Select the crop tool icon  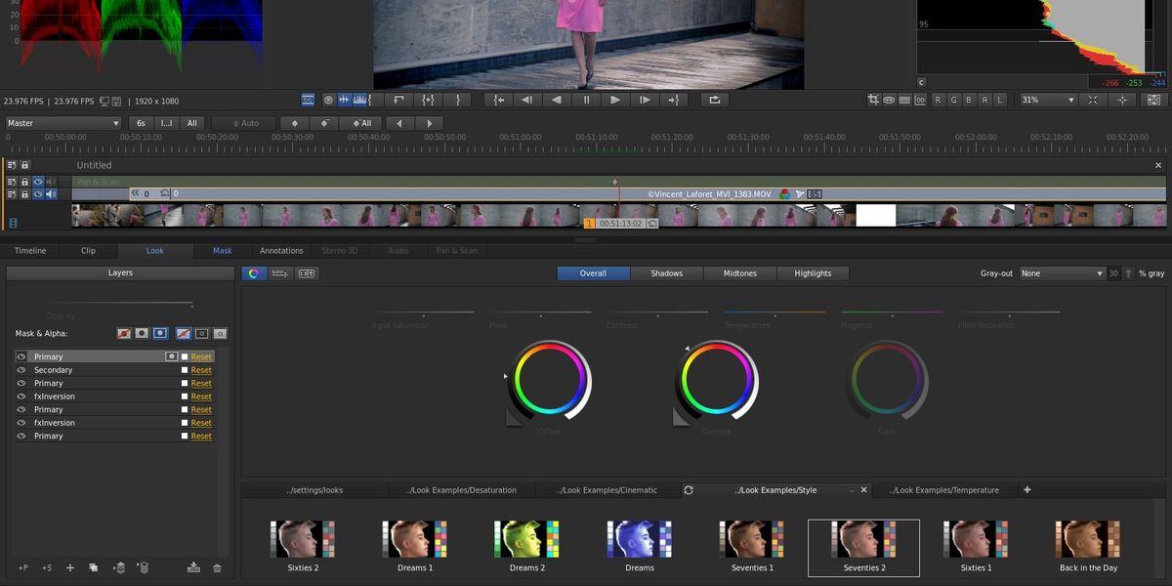point(873,100)
